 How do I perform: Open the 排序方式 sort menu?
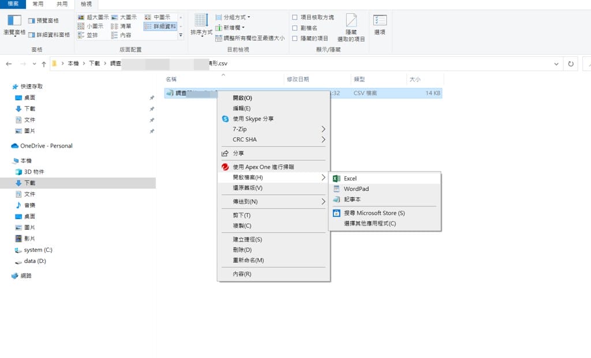click(x=201, y=25)
